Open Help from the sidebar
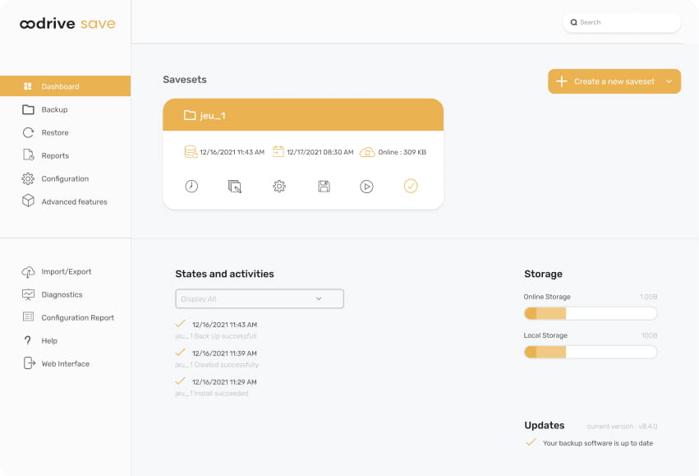The height and width of the screenshot is (476, 699). click(x=49, y=340)
